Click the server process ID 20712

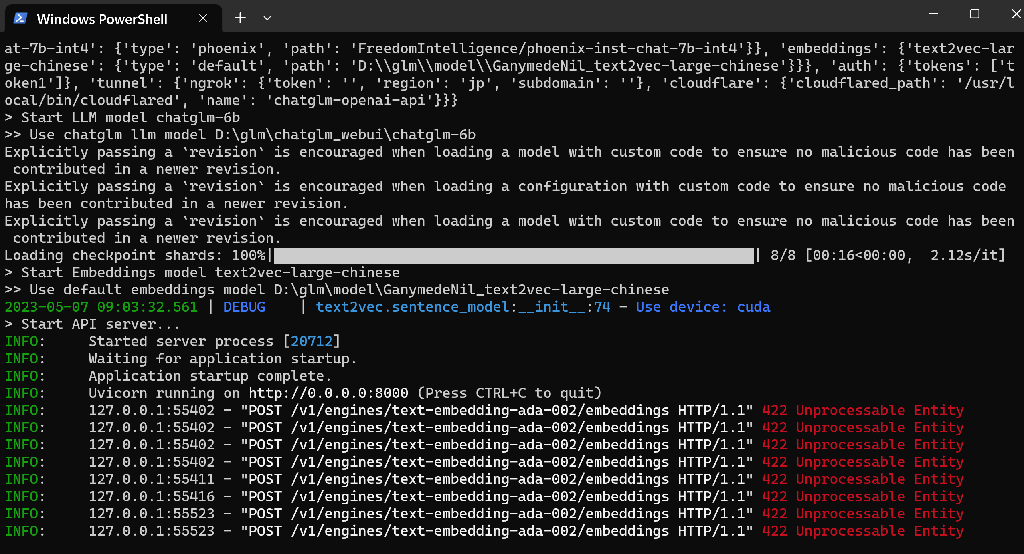[x=312, y=341]
